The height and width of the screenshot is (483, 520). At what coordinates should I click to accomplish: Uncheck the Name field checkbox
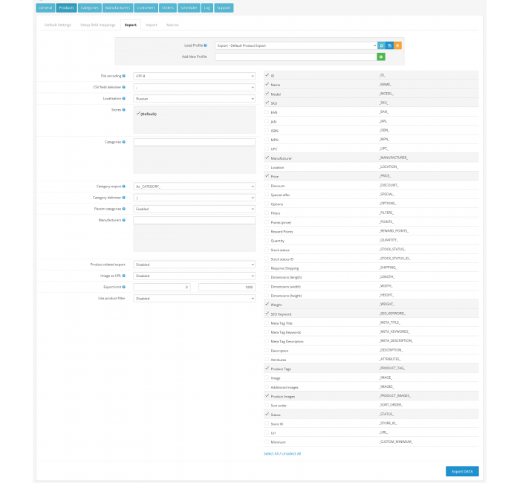[267, 84]
